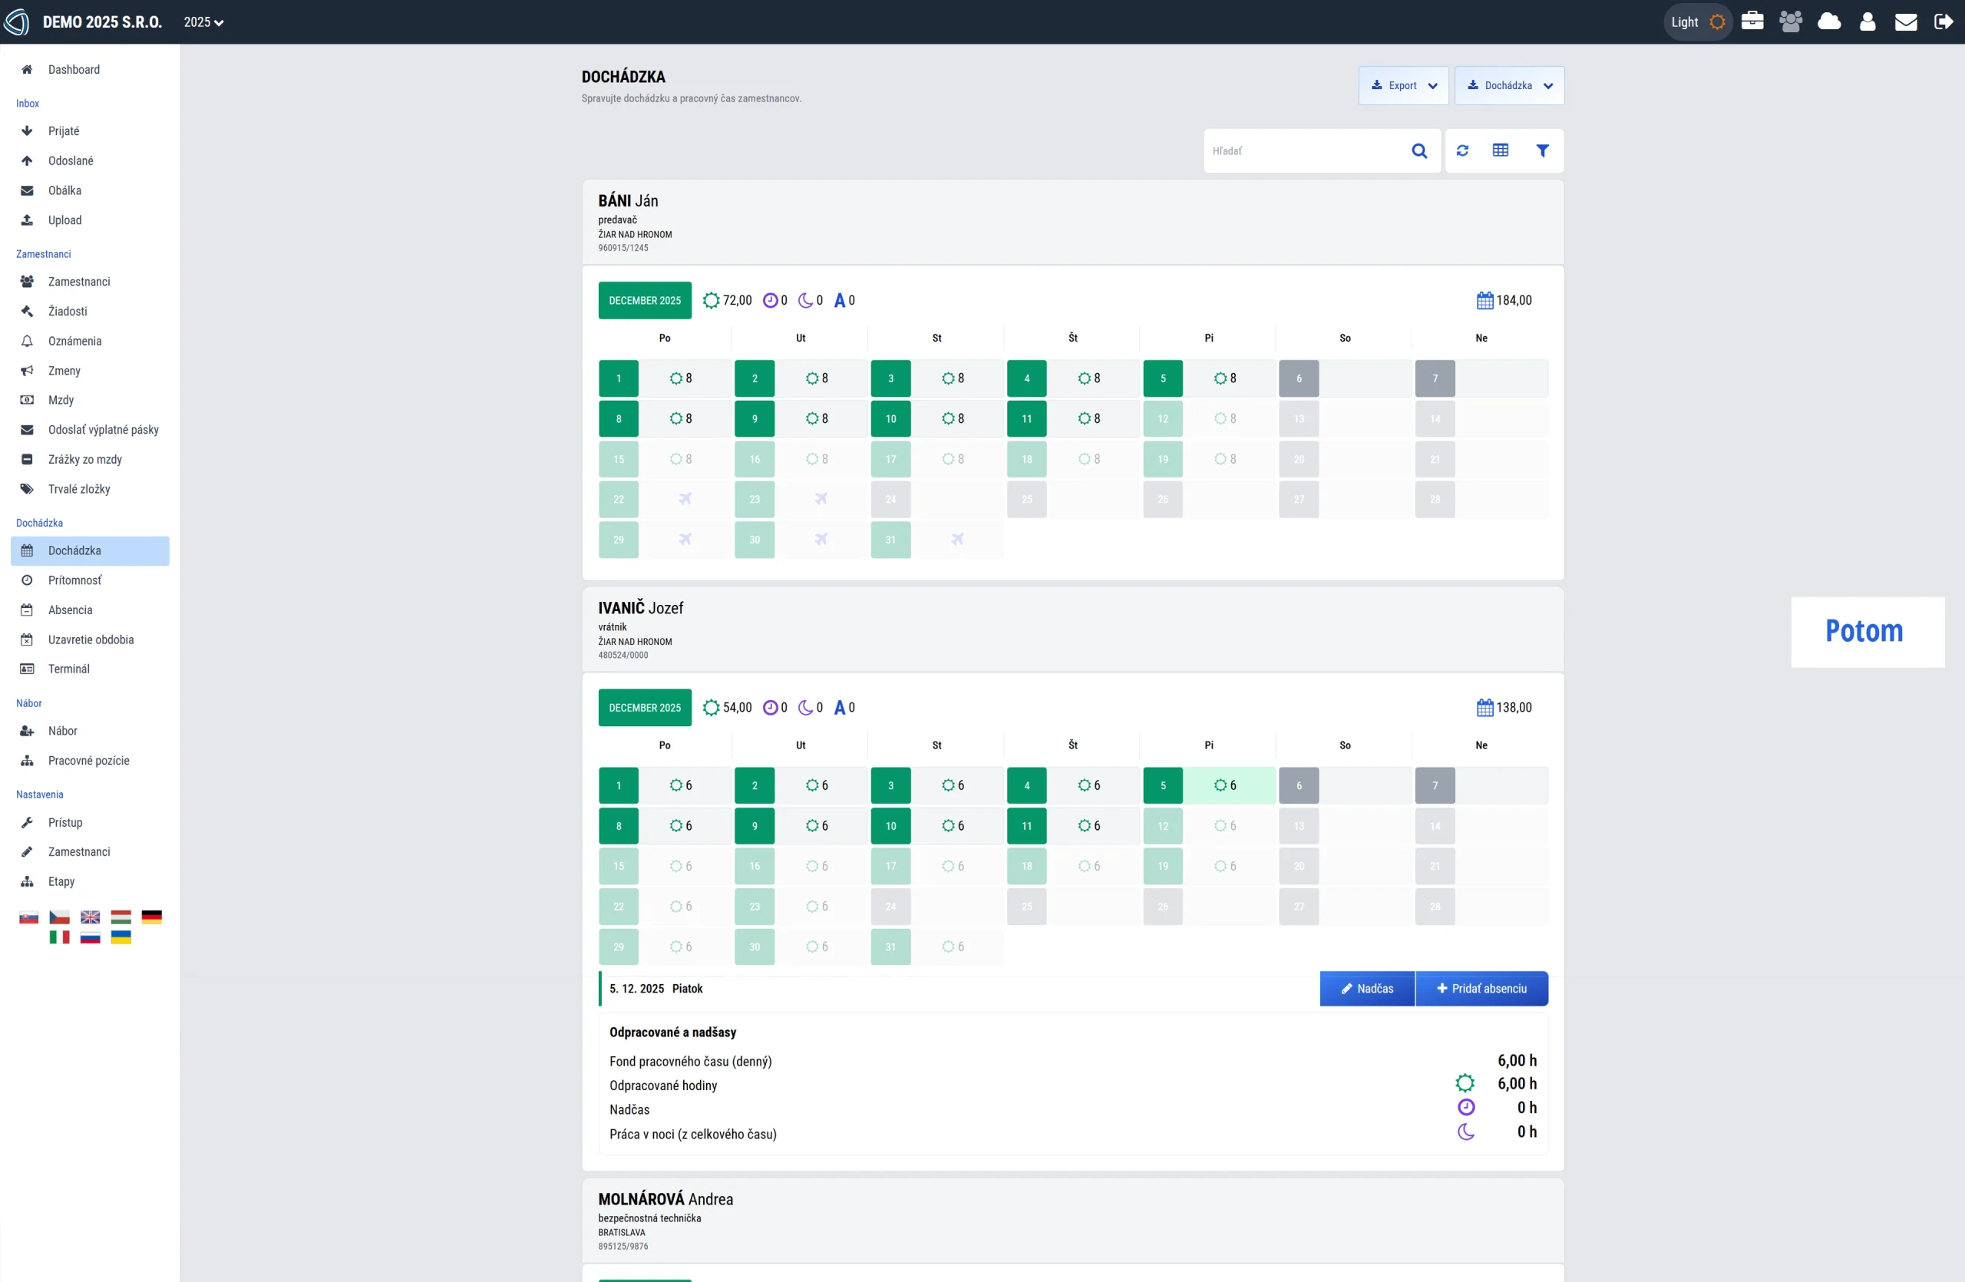The width and height of the screenshot is (1965, 1282).
Task: Click the Nadčas button
Action: pos(1366,988)
